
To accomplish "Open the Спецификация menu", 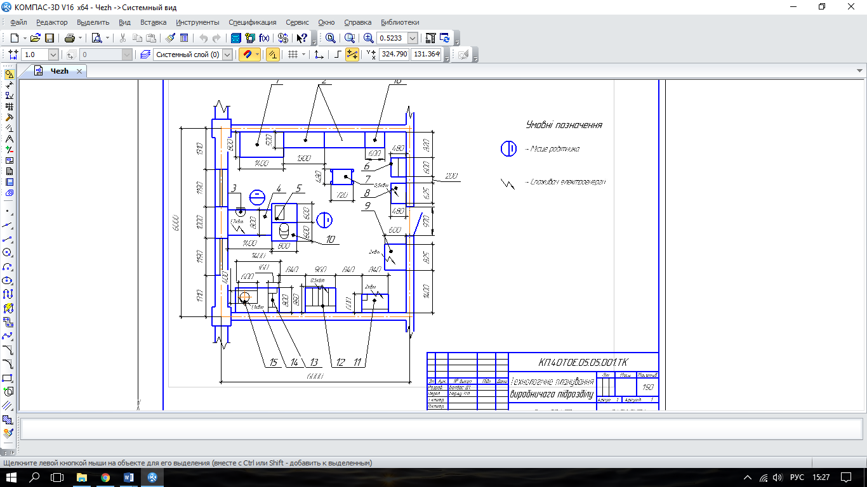I will pyautogui.click(x=252, y=22).
